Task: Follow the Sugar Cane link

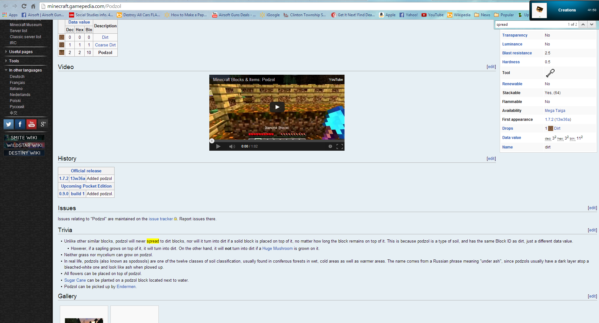Action: [75, 280]
